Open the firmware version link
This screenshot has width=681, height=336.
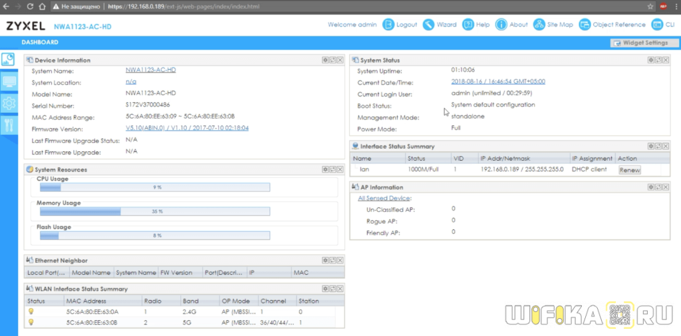pyautogui.click(x=187, y=128)
